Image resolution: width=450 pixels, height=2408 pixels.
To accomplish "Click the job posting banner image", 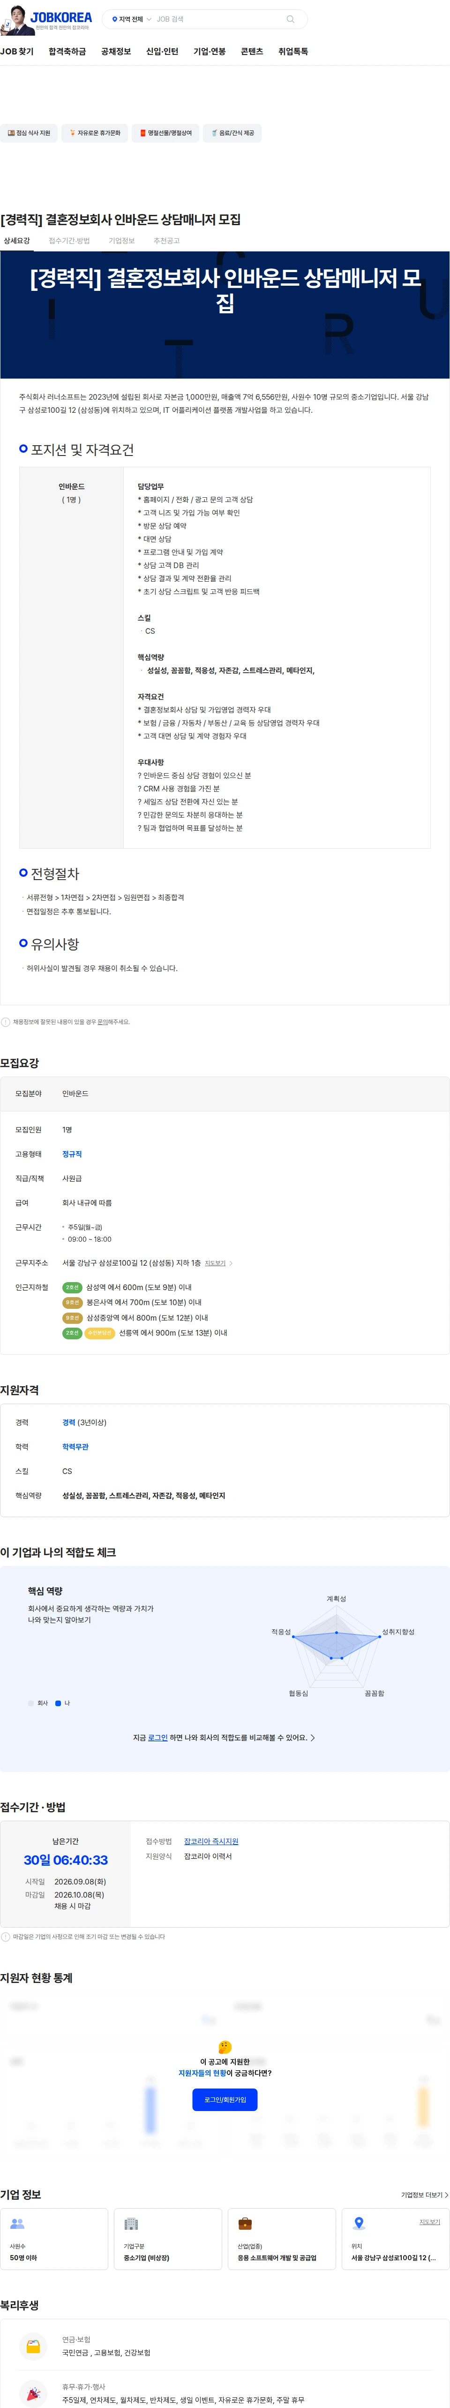I will pos(225,314).
